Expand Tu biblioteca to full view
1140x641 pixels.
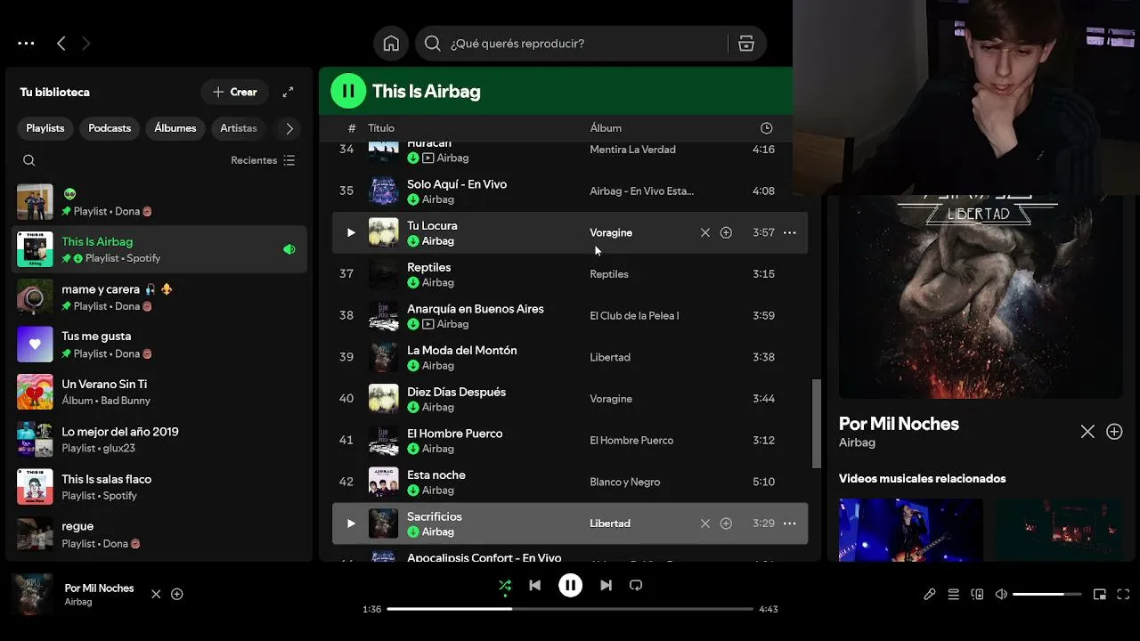(x=289, y=92)
